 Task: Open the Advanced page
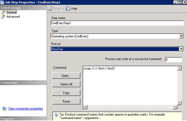pos(13,17)
